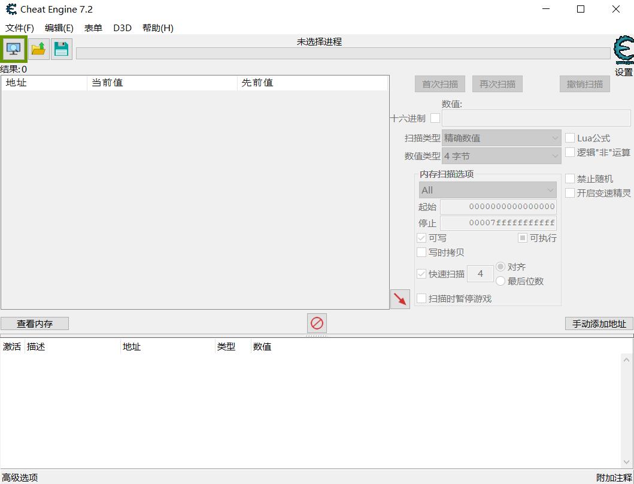Toggle the 快速扫描 checkbox
Screen dimensions: 634x484
[x=421, y=274]
